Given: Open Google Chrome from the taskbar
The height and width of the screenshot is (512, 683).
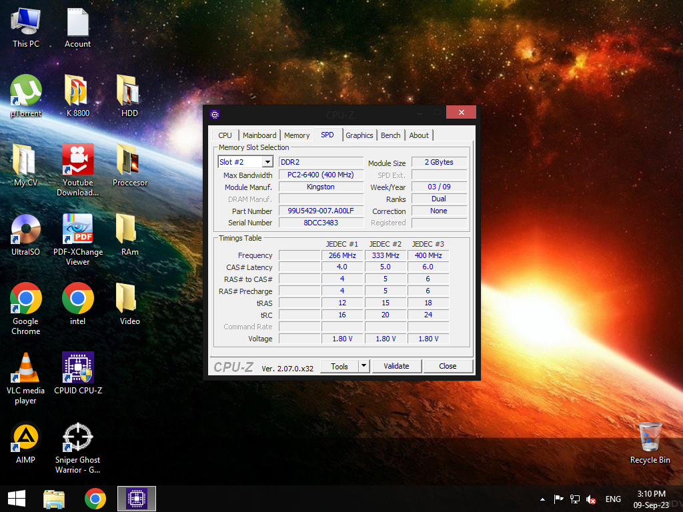Looking at the screenshot, I should pyautogui.click(x=95, y=498).
